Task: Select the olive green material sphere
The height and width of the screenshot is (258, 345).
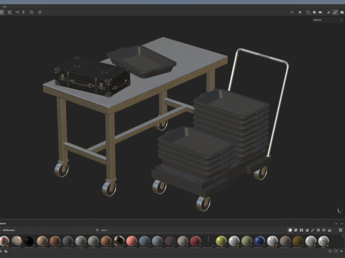Action: pos(247,241)
